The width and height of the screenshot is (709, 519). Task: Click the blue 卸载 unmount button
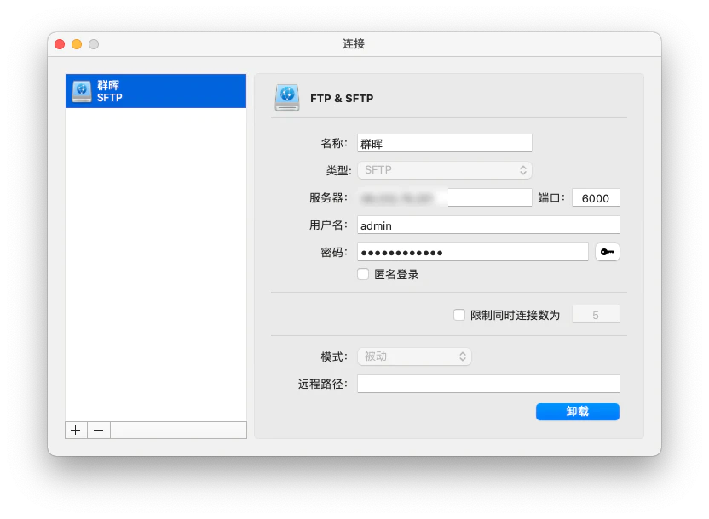[x=578, y=412]
